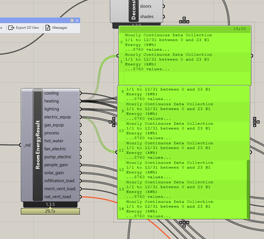Click the Export 3D View arrow icon

[x=11, y=28]
